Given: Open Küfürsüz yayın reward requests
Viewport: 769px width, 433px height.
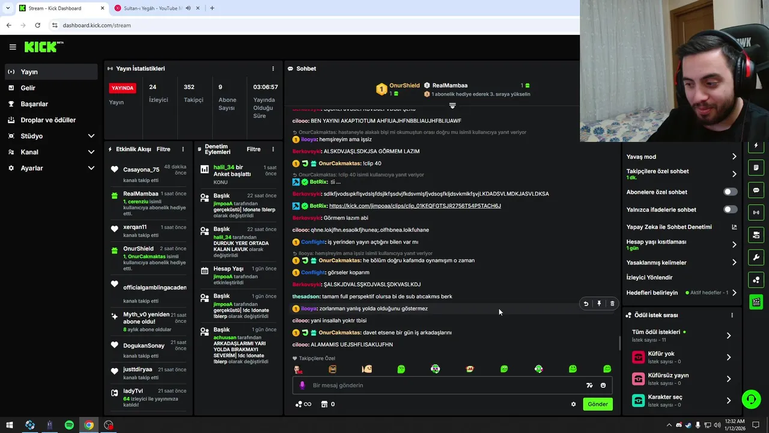Looking at the screenshot, I should 682,379.
